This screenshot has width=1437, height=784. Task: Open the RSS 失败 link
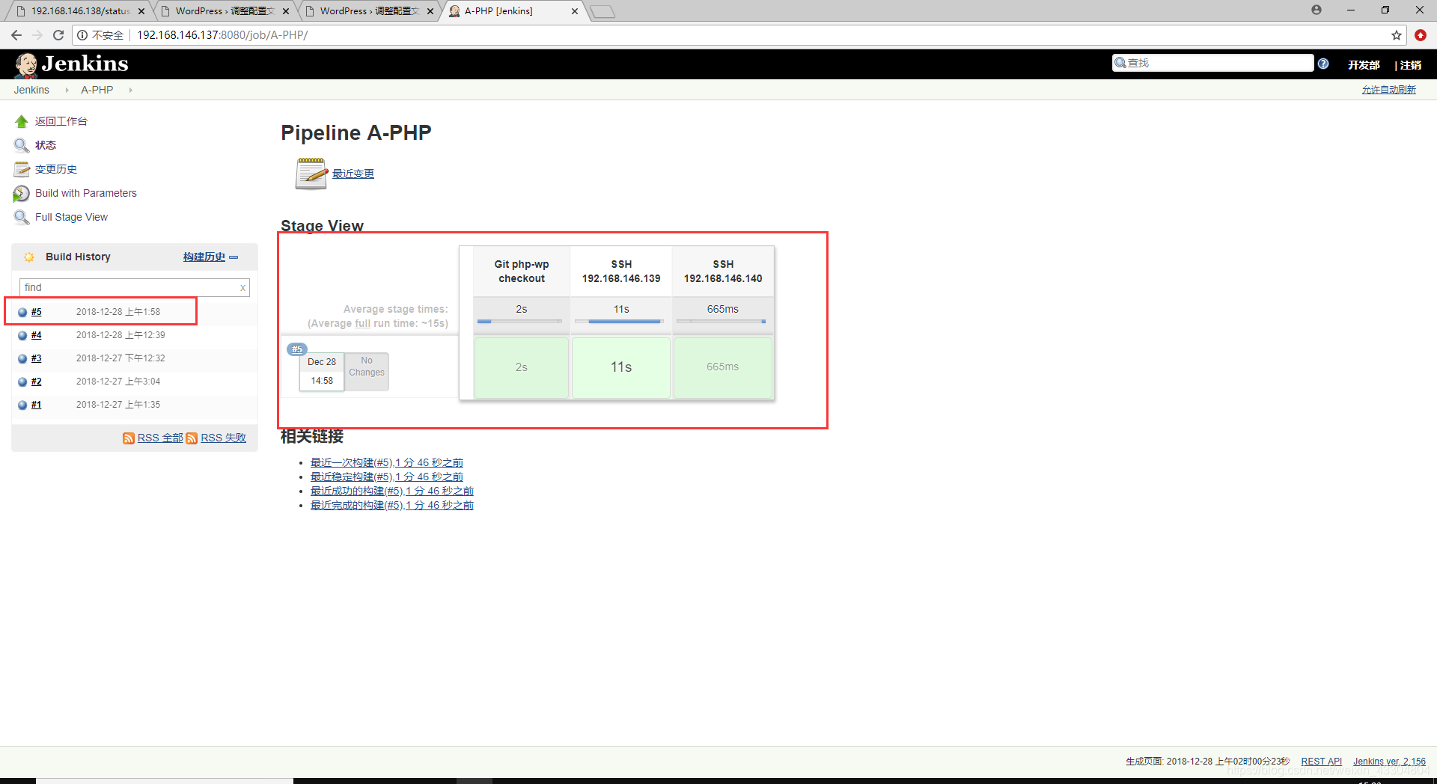223,438
